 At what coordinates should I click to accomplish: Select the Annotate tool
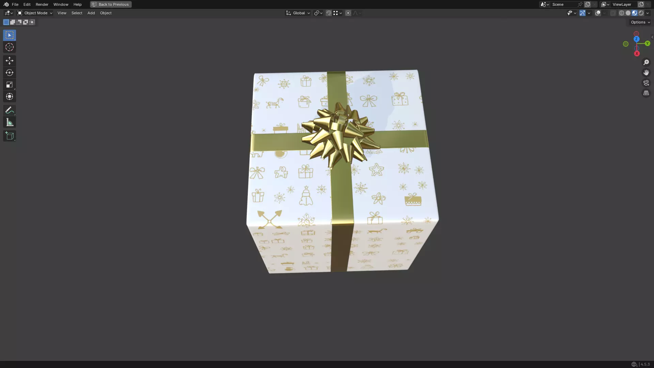tap(10, 110)
